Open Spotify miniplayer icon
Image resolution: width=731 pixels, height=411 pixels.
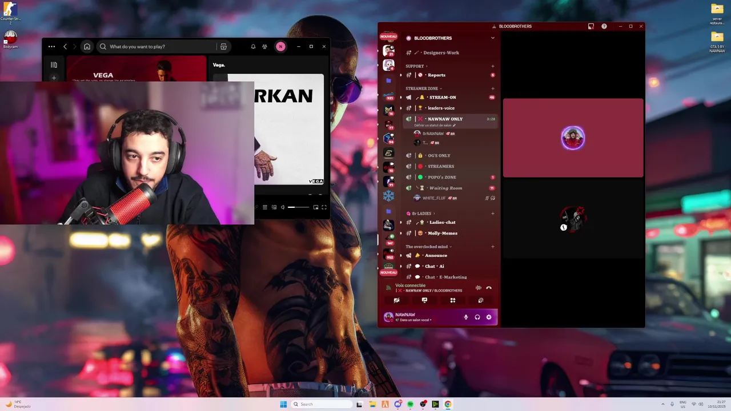315,207
